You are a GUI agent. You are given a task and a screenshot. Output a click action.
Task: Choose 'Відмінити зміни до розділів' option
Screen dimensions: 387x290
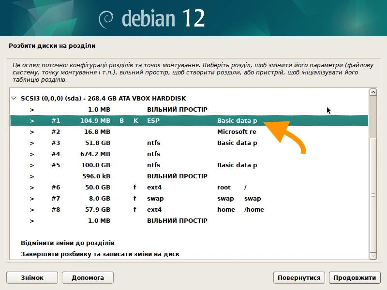(x=68, y=243)
